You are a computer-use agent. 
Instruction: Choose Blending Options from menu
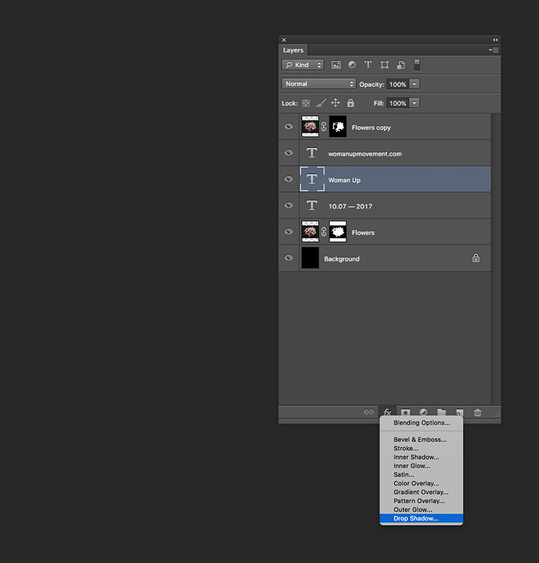(x=421, y=423)
